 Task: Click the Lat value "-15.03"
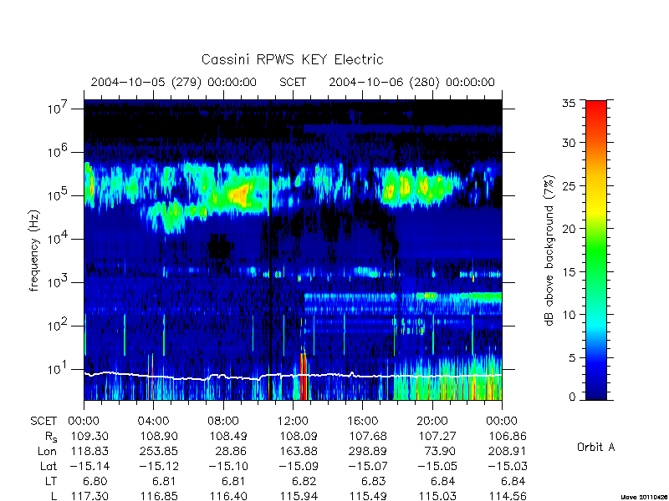coord(508,466)
